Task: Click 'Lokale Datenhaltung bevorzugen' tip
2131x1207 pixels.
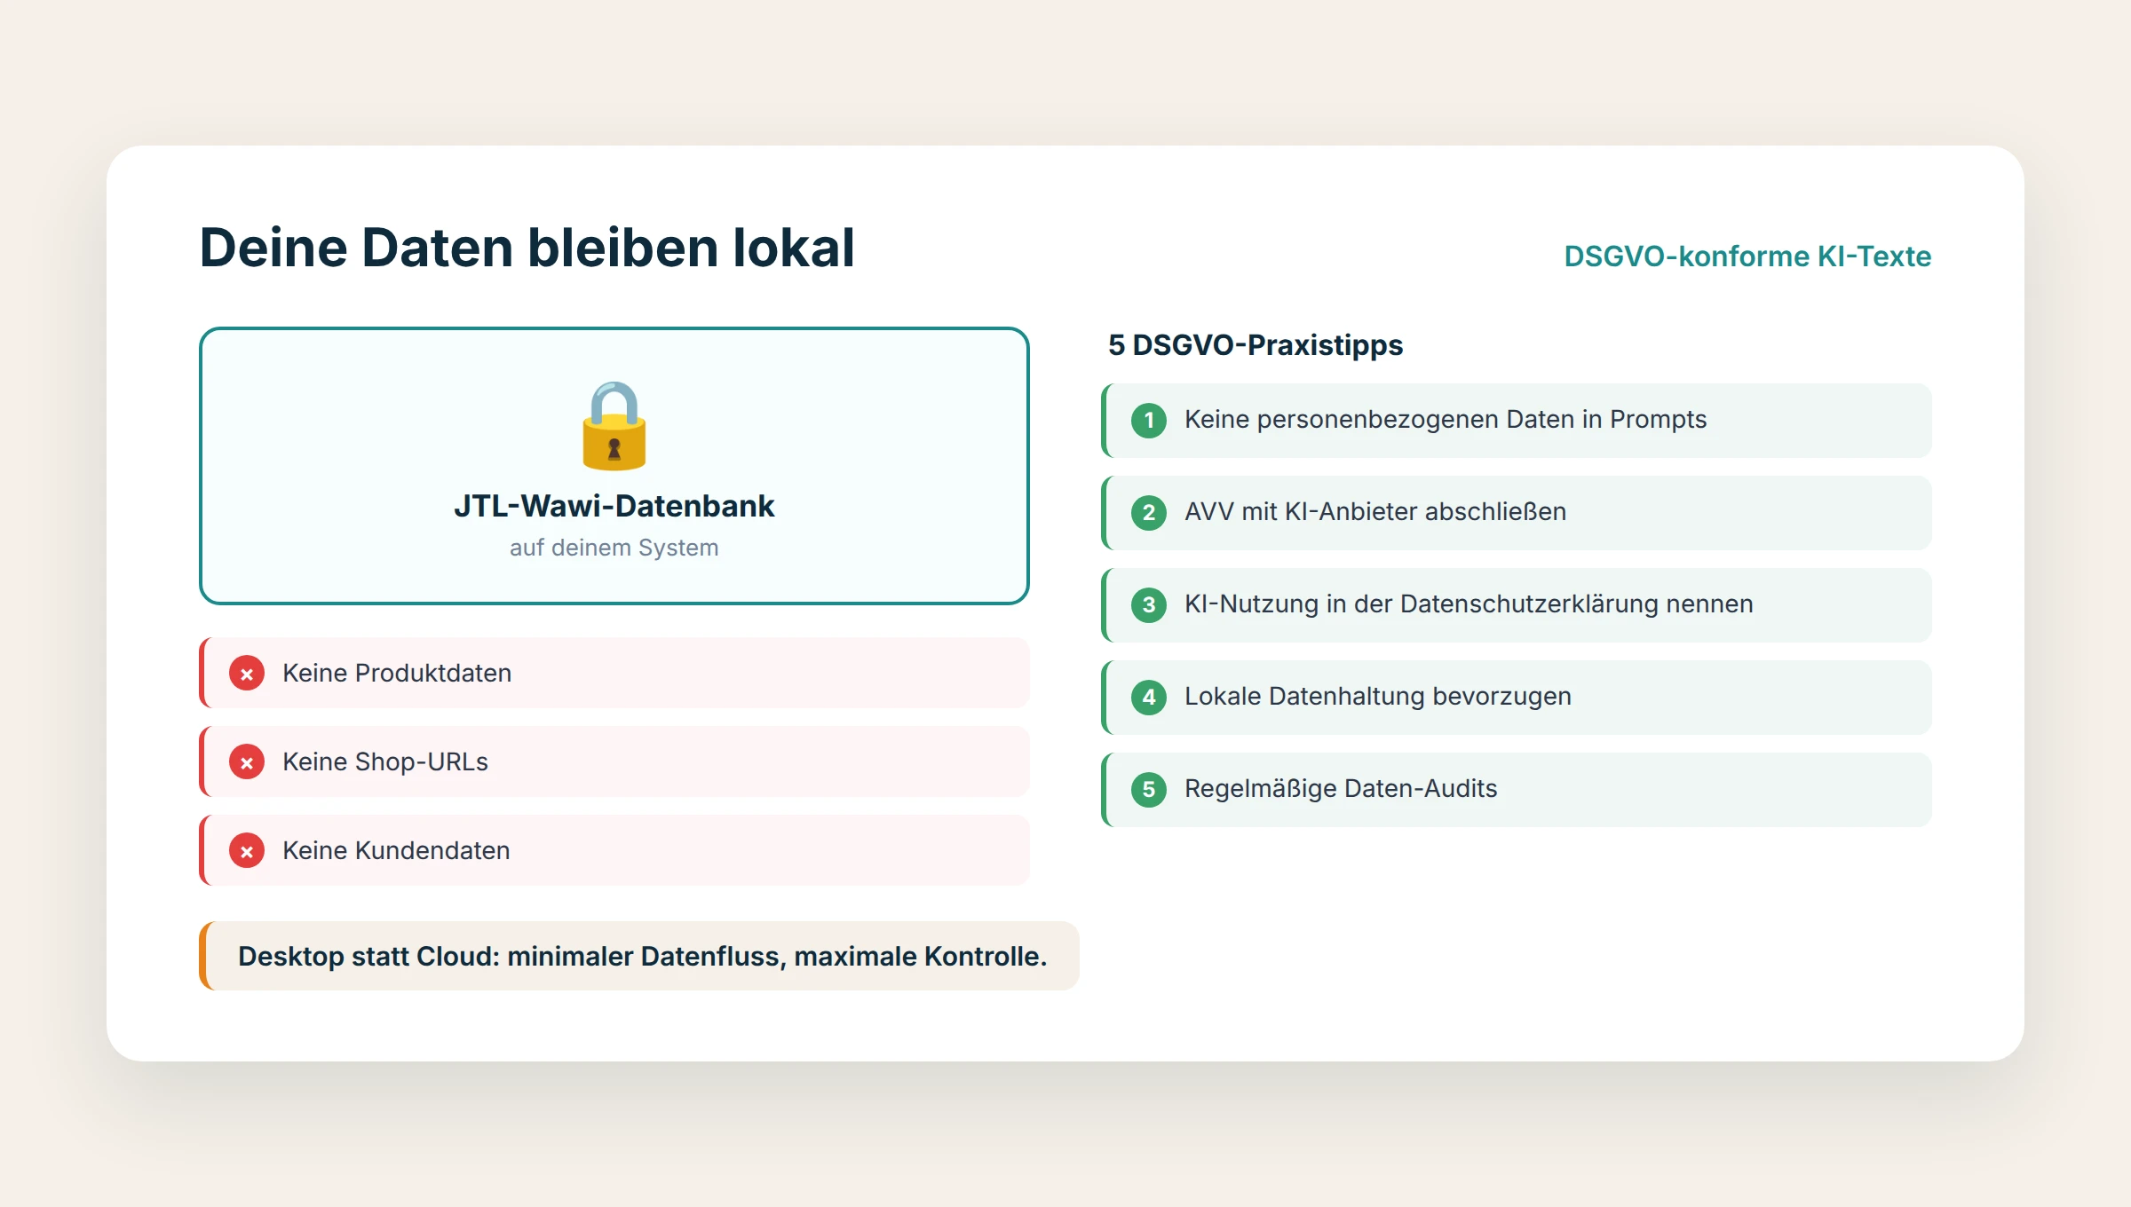Action: click(1516, 698)
